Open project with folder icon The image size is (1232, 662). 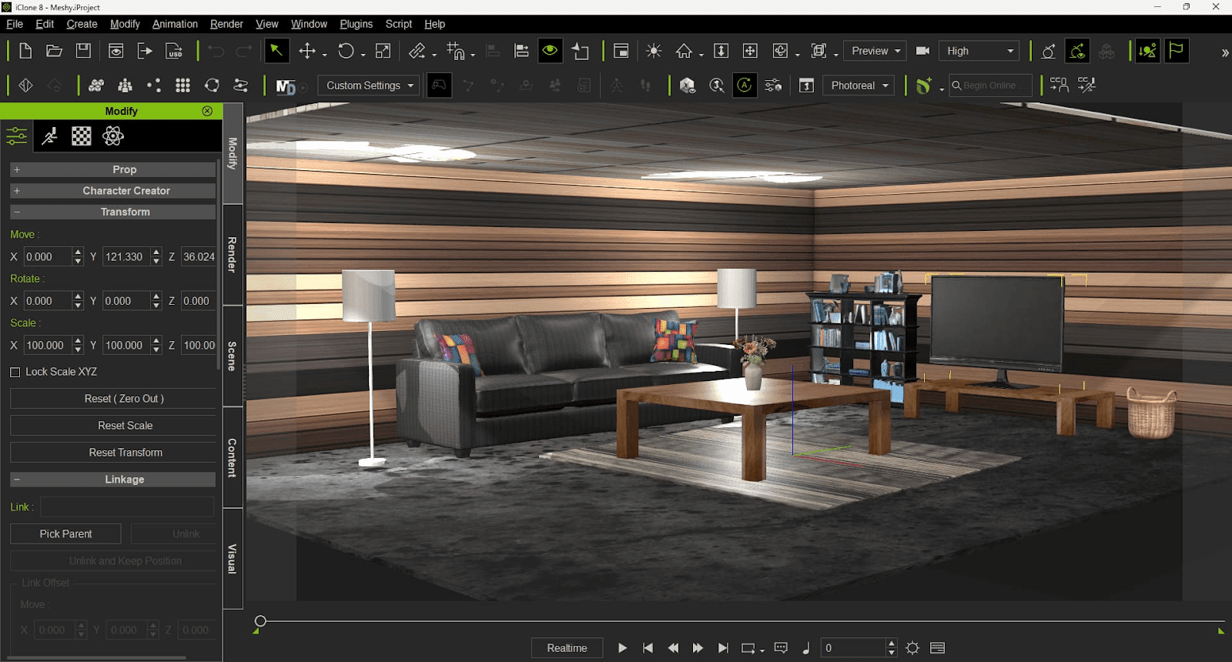54,51
